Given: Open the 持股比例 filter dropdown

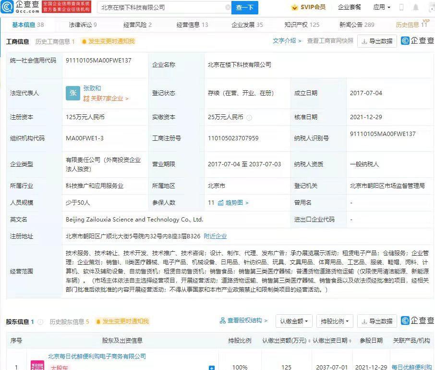Looking at the screenshot, I should 335,321.
